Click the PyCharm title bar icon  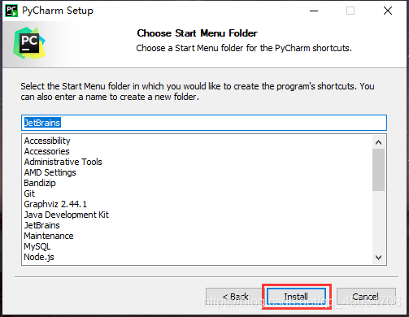[x=11, y=11]
